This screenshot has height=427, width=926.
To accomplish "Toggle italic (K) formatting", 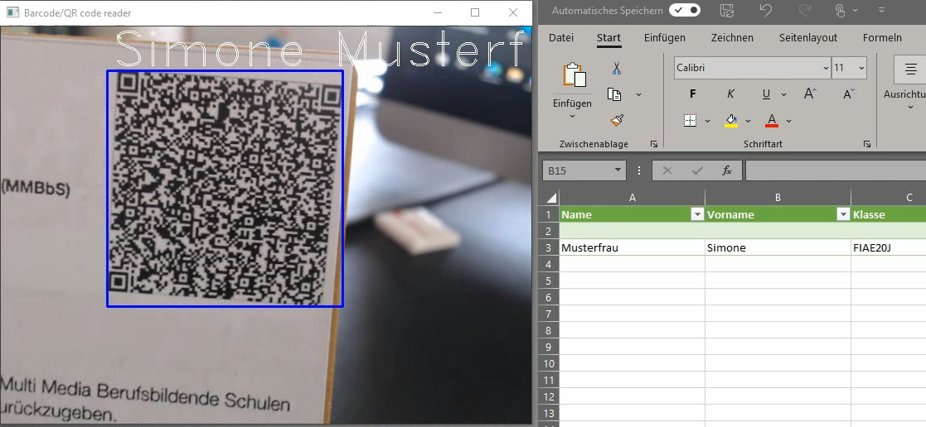I will point(730,94).
